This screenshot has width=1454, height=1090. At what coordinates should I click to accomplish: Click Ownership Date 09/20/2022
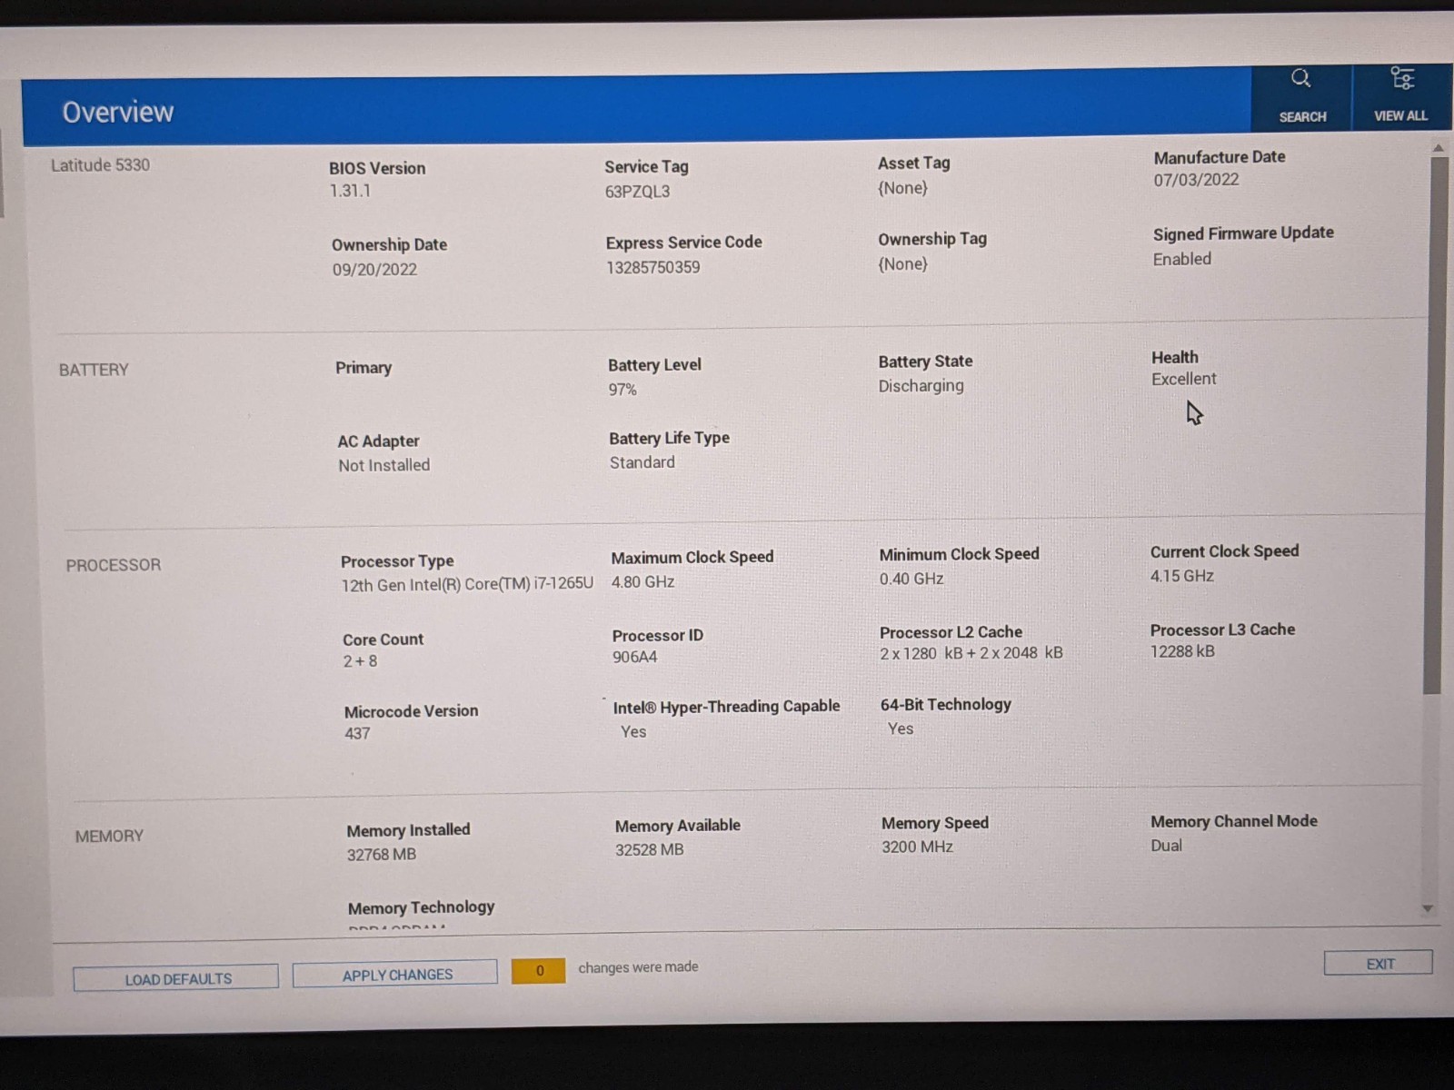[374, 270]
